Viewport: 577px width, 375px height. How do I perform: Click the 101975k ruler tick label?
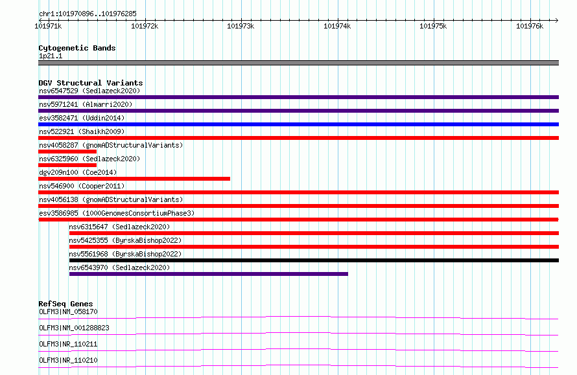pos(433,26)
